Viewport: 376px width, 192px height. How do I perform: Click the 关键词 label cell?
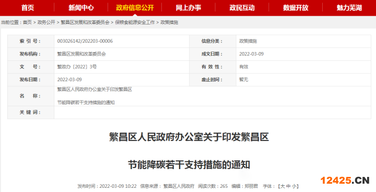point(31,112)
